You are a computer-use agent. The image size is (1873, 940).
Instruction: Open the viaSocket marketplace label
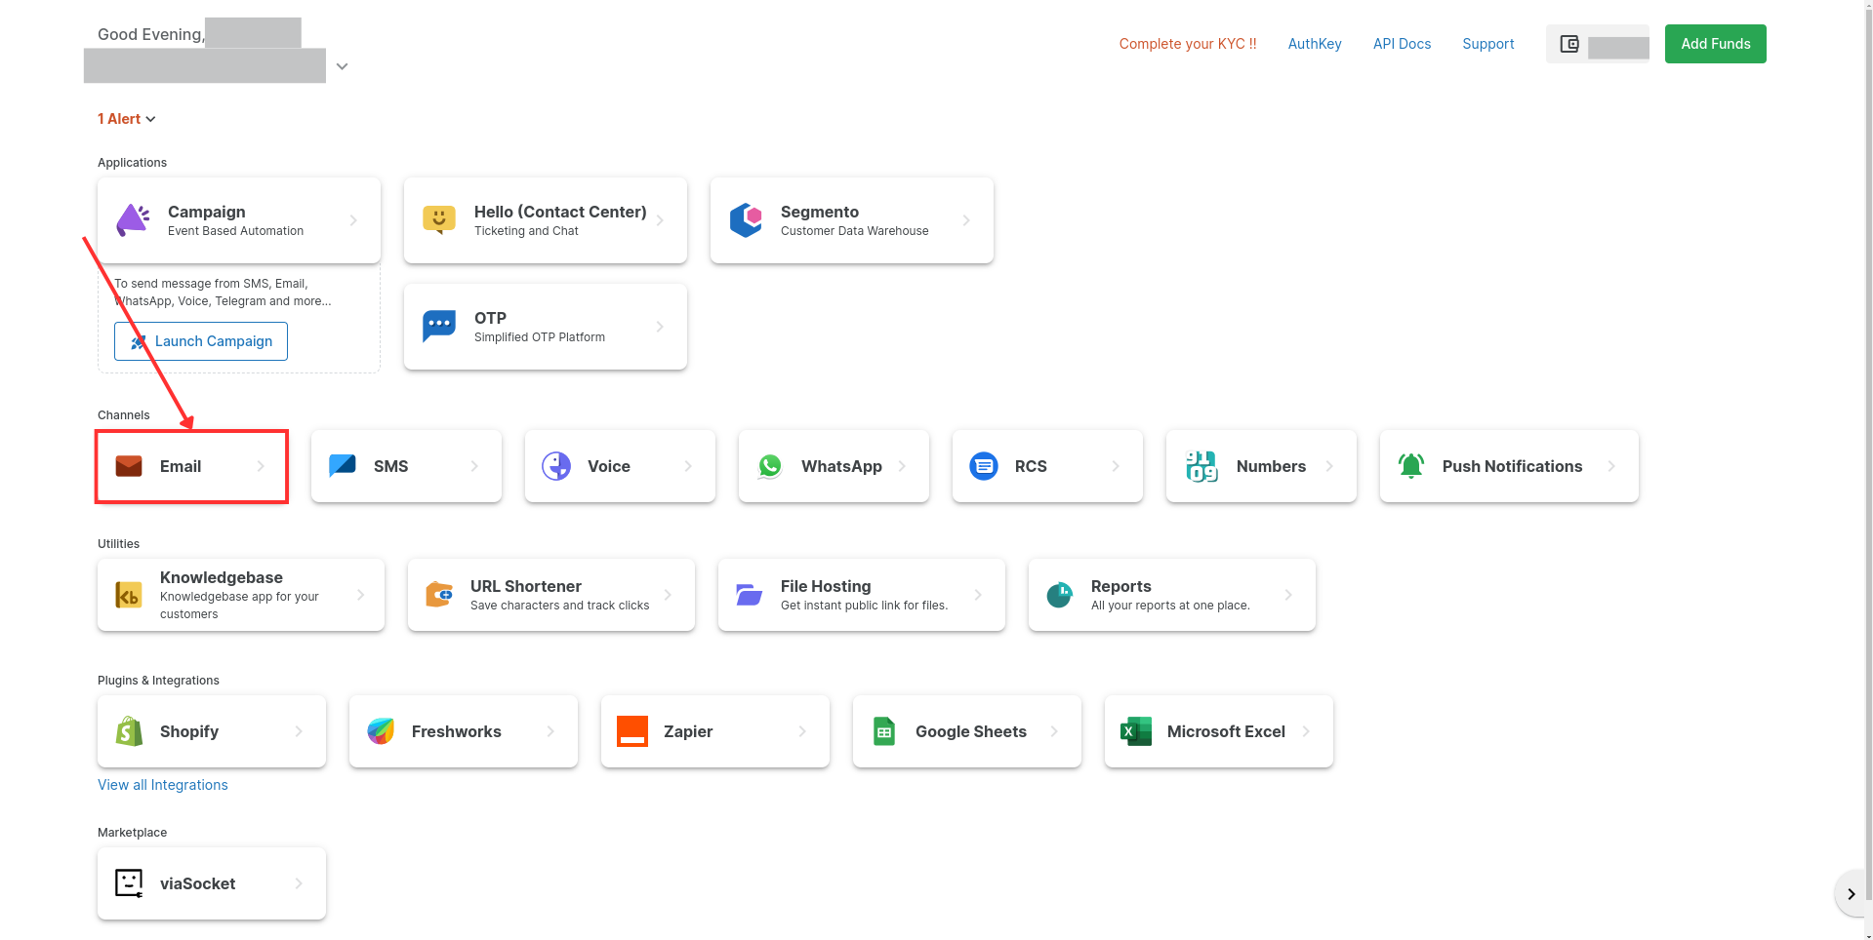point(198,883)
